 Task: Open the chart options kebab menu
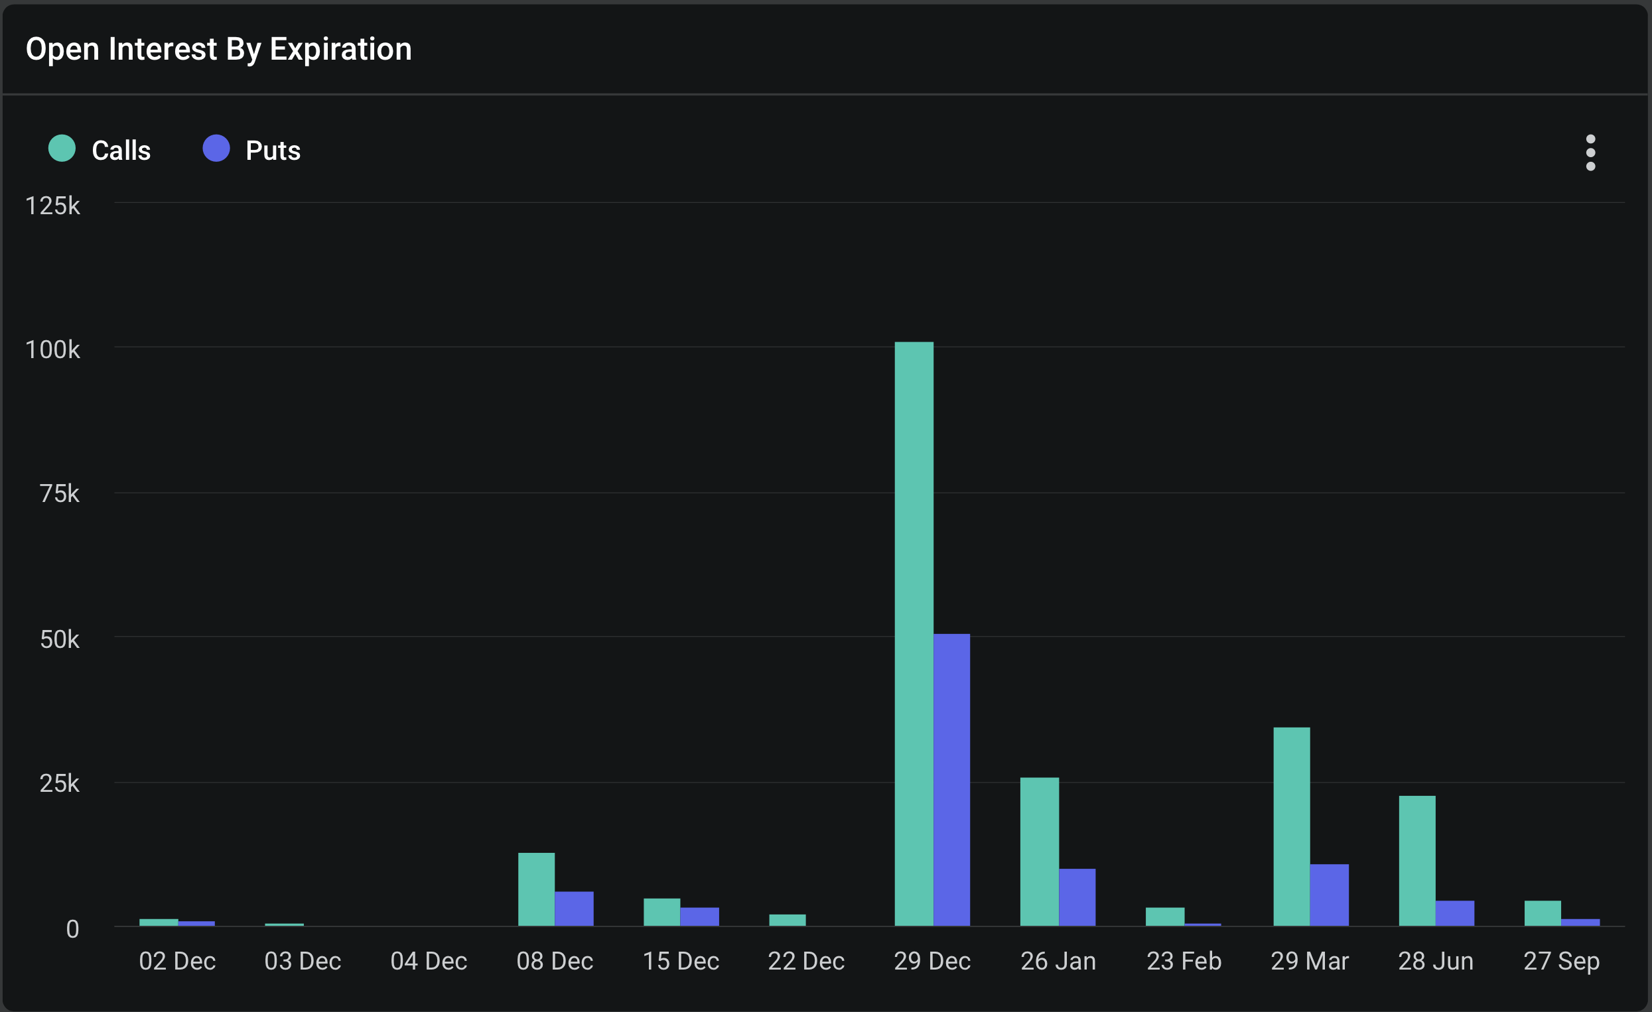tap(1592, 152)
